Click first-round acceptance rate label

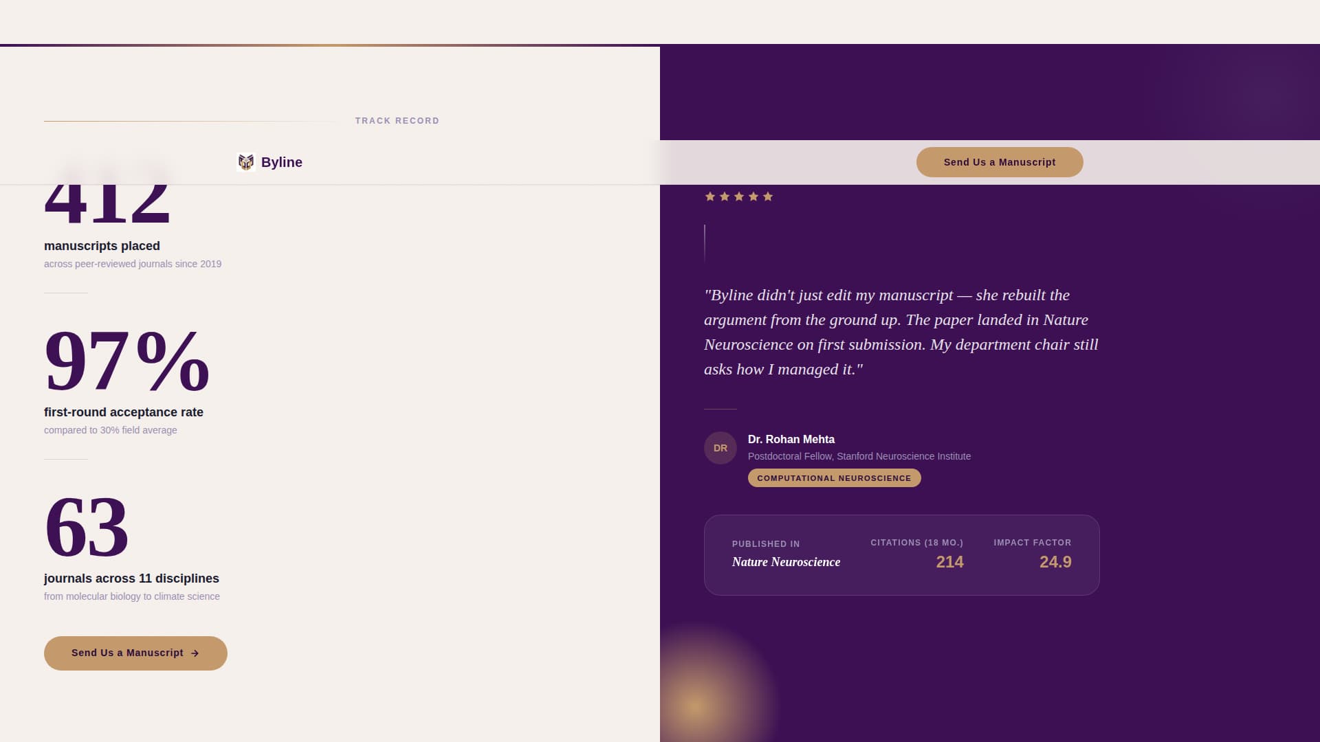[x=124, y=412]
